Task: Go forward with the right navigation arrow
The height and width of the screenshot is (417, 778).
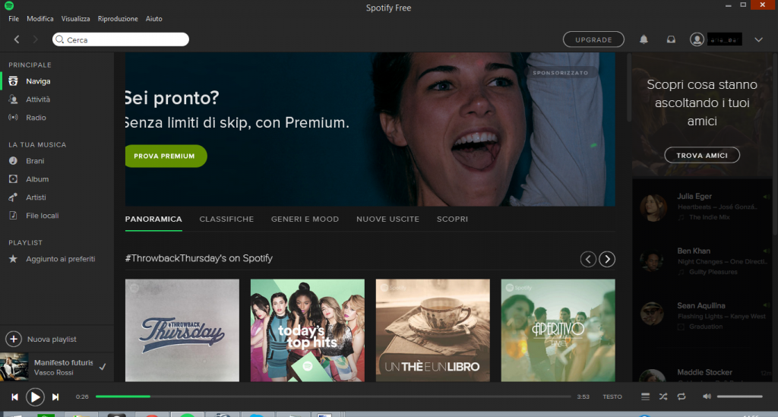Action: (x=35, y=39)
